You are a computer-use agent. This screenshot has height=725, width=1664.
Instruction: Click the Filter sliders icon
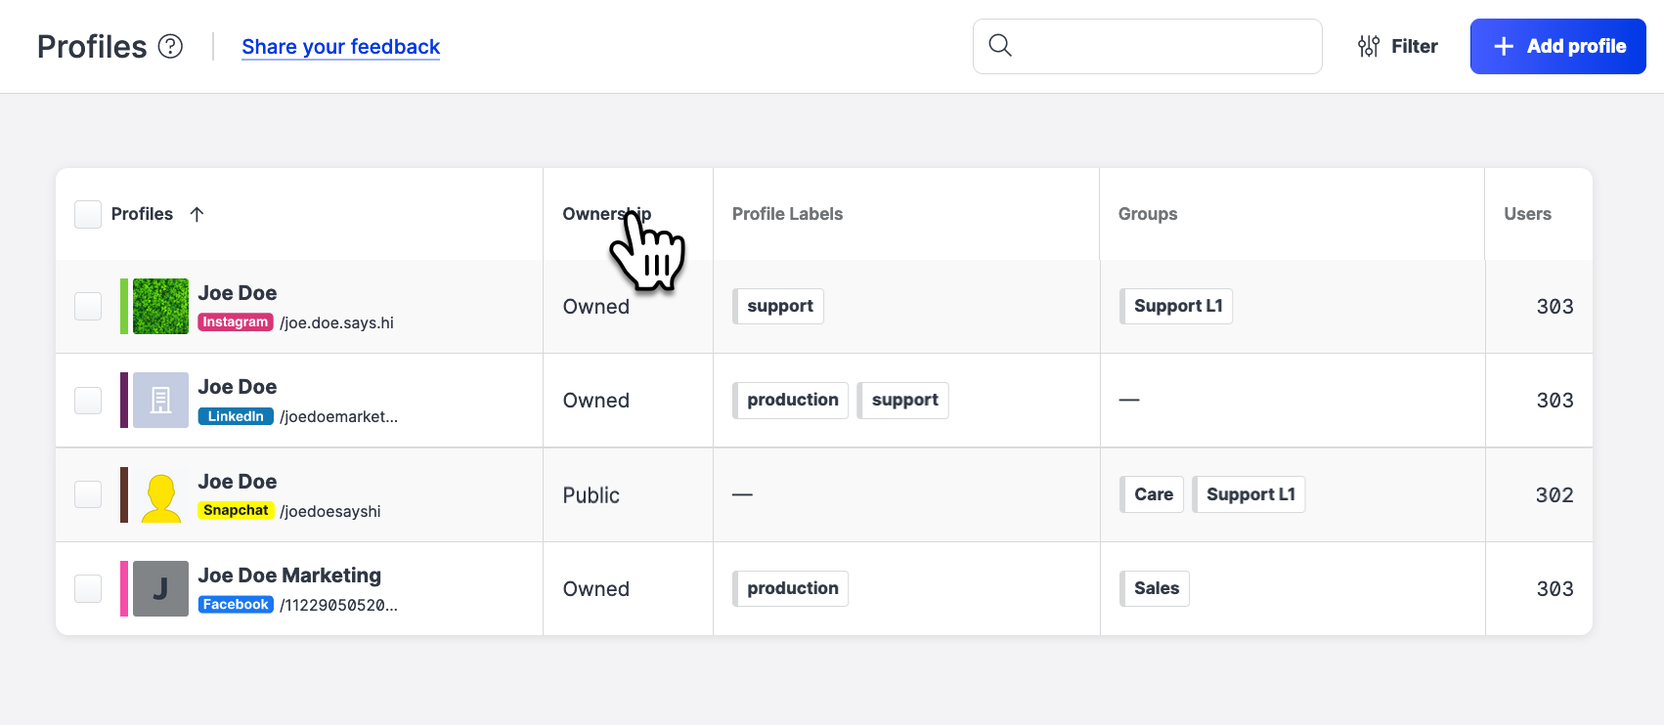pos(1369,46)
